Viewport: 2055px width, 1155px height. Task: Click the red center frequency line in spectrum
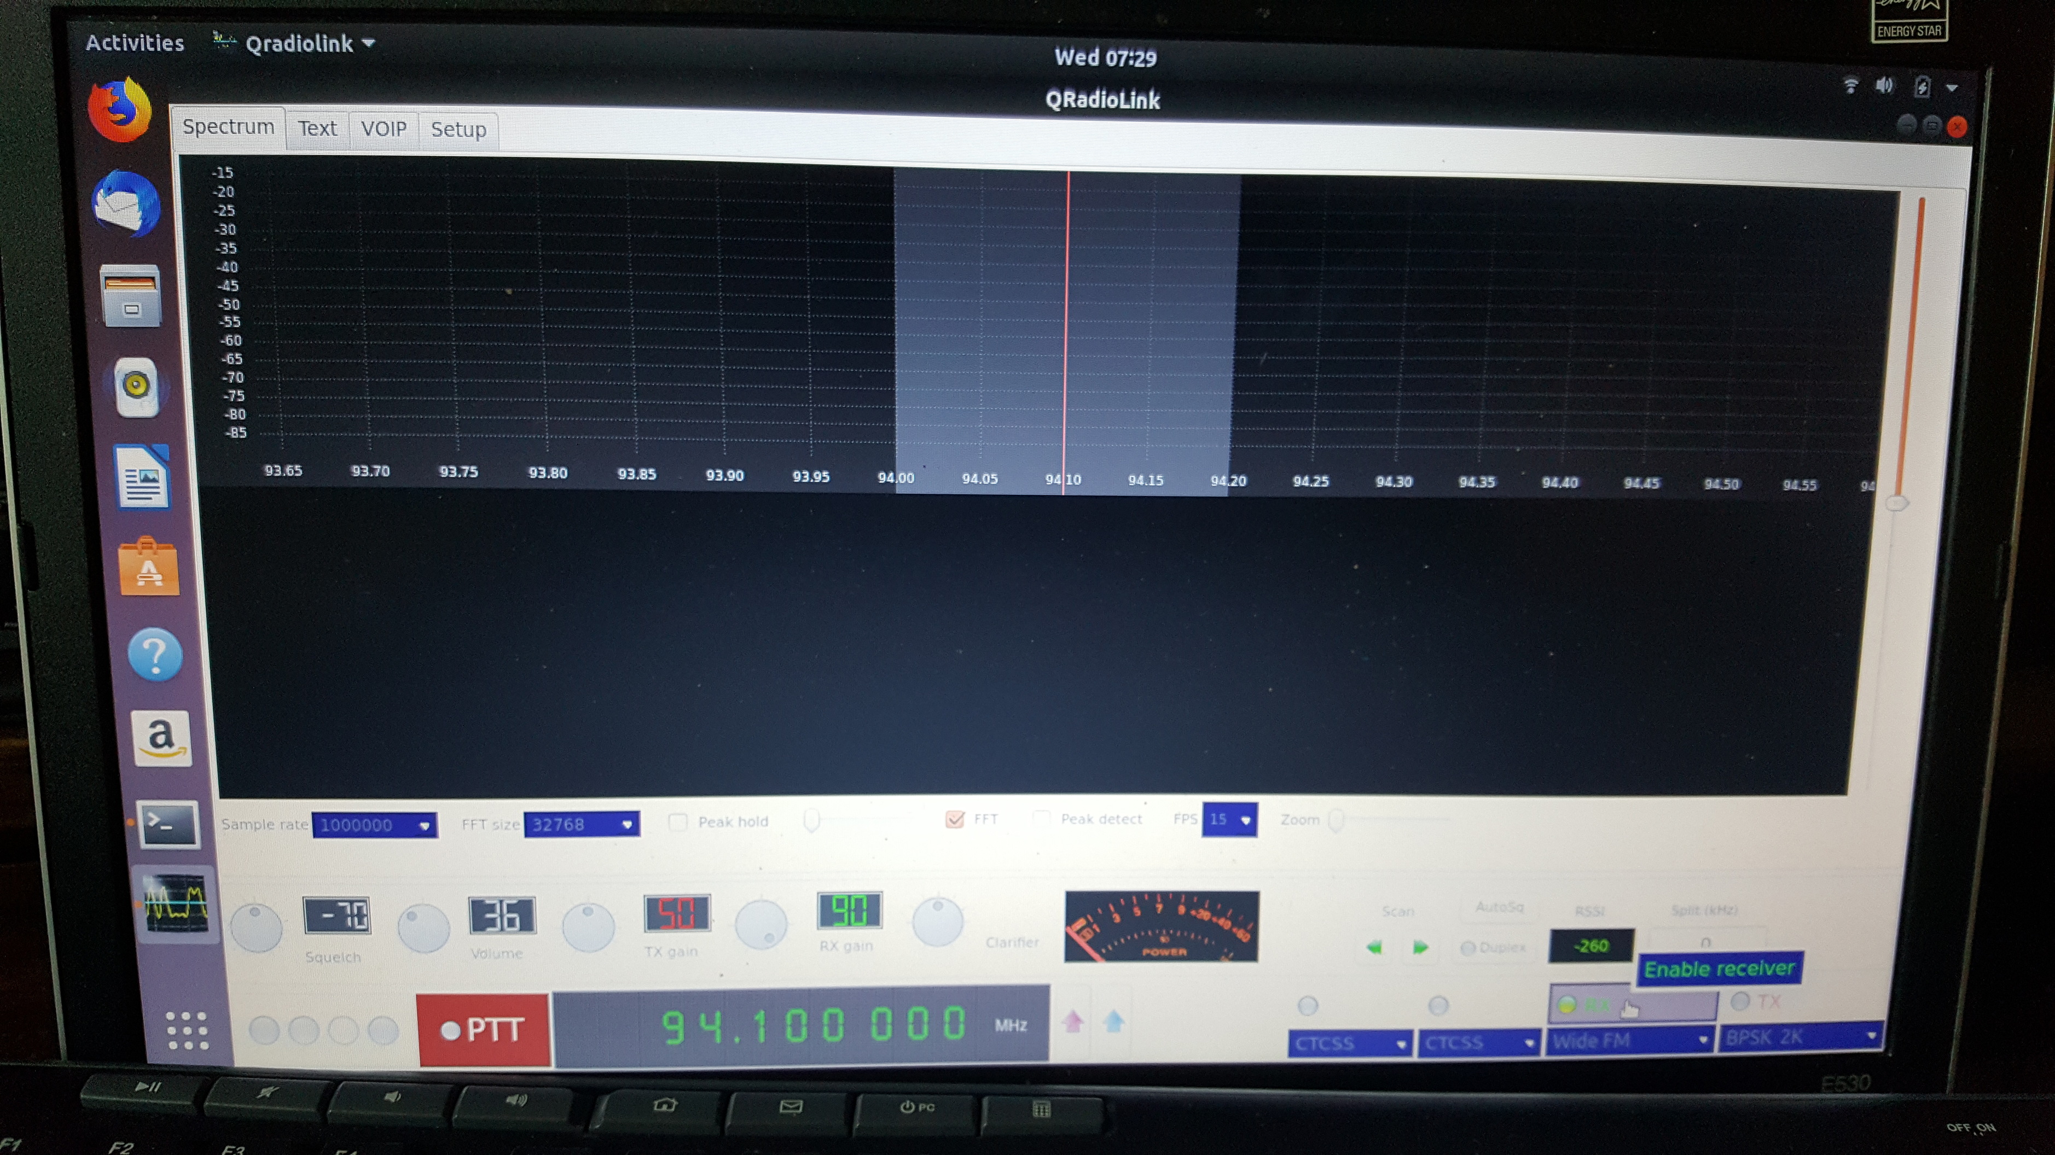[x=1066, y=332]
